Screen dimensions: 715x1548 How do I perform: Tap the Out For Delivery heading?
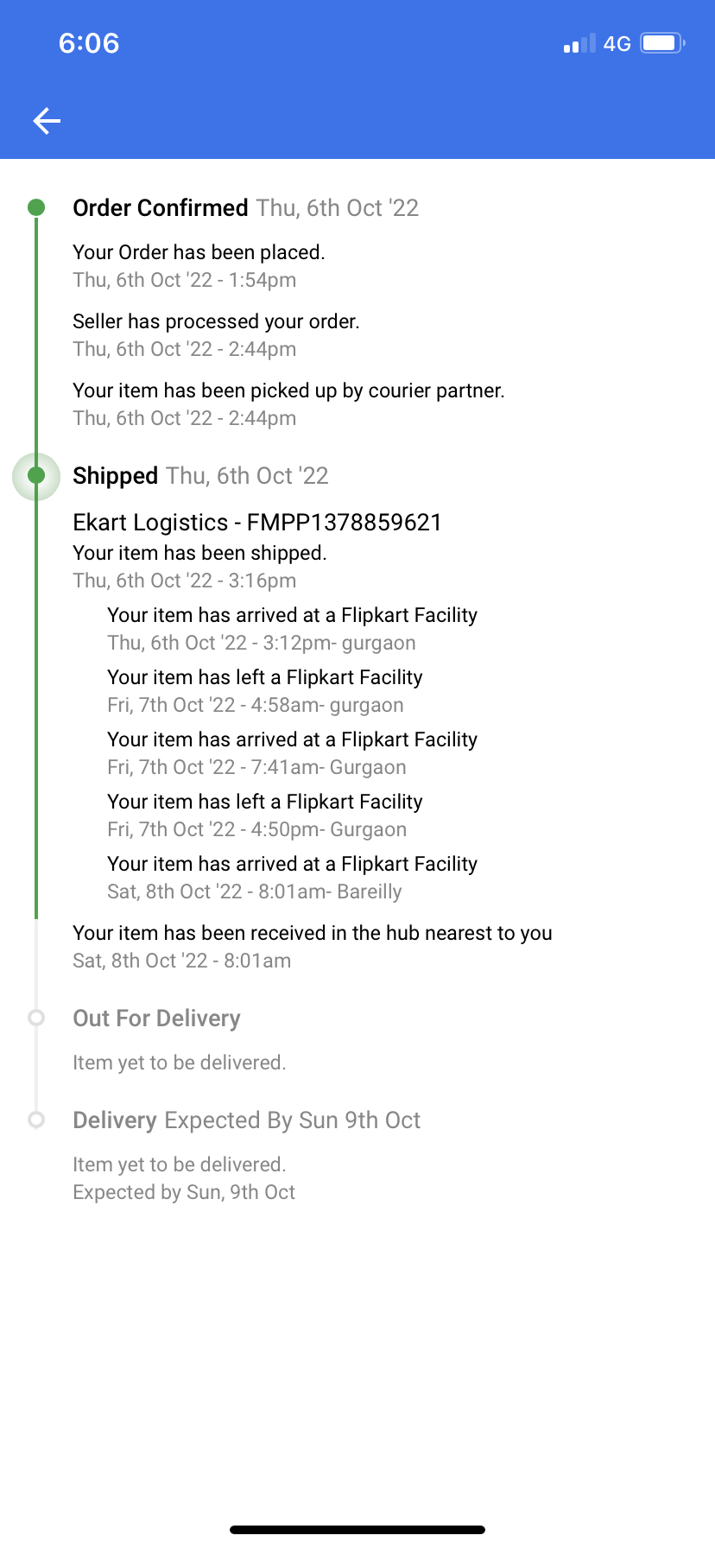click(x=156, y=1018)
